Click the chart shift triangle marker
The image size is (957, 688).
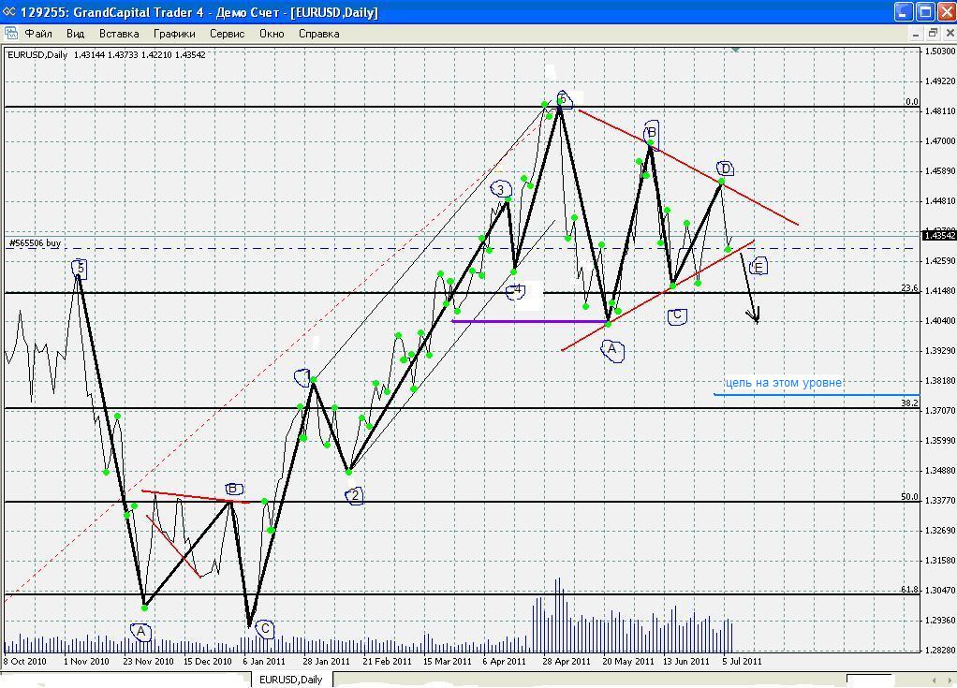pyautogui.click(x=736, y=50)
